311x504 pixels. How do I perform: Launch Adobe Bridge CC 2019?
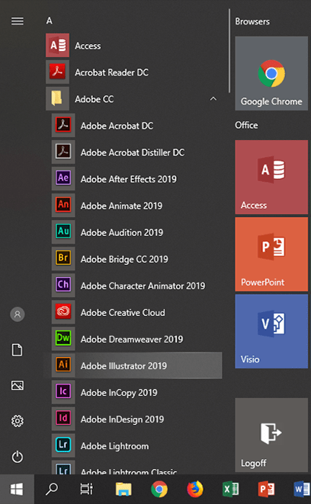point(133,259)
